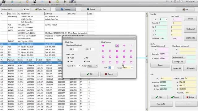Viewport: 198px width, 111px height.
Task: Click Update All in Inst. Pt. section
Action: 191,29
